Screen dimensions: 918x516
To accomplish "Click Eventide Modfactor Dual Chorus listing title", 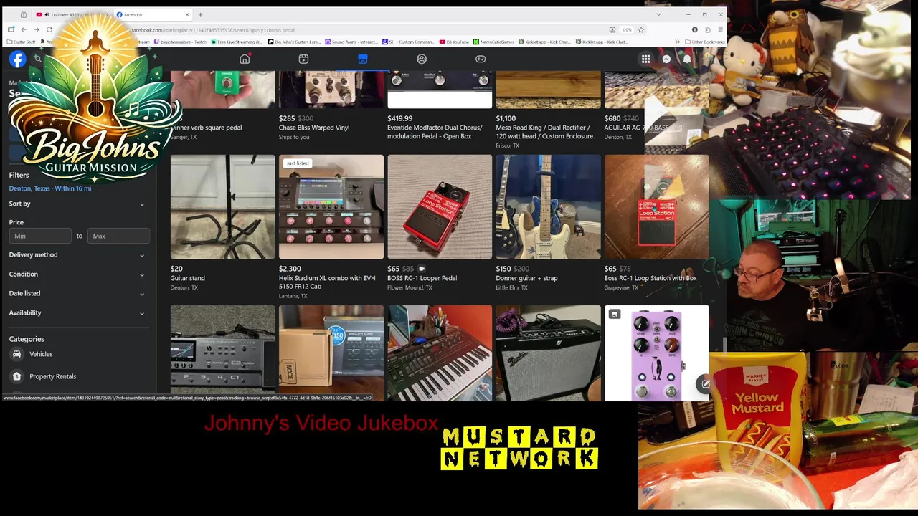I will (x=435, y=132).
